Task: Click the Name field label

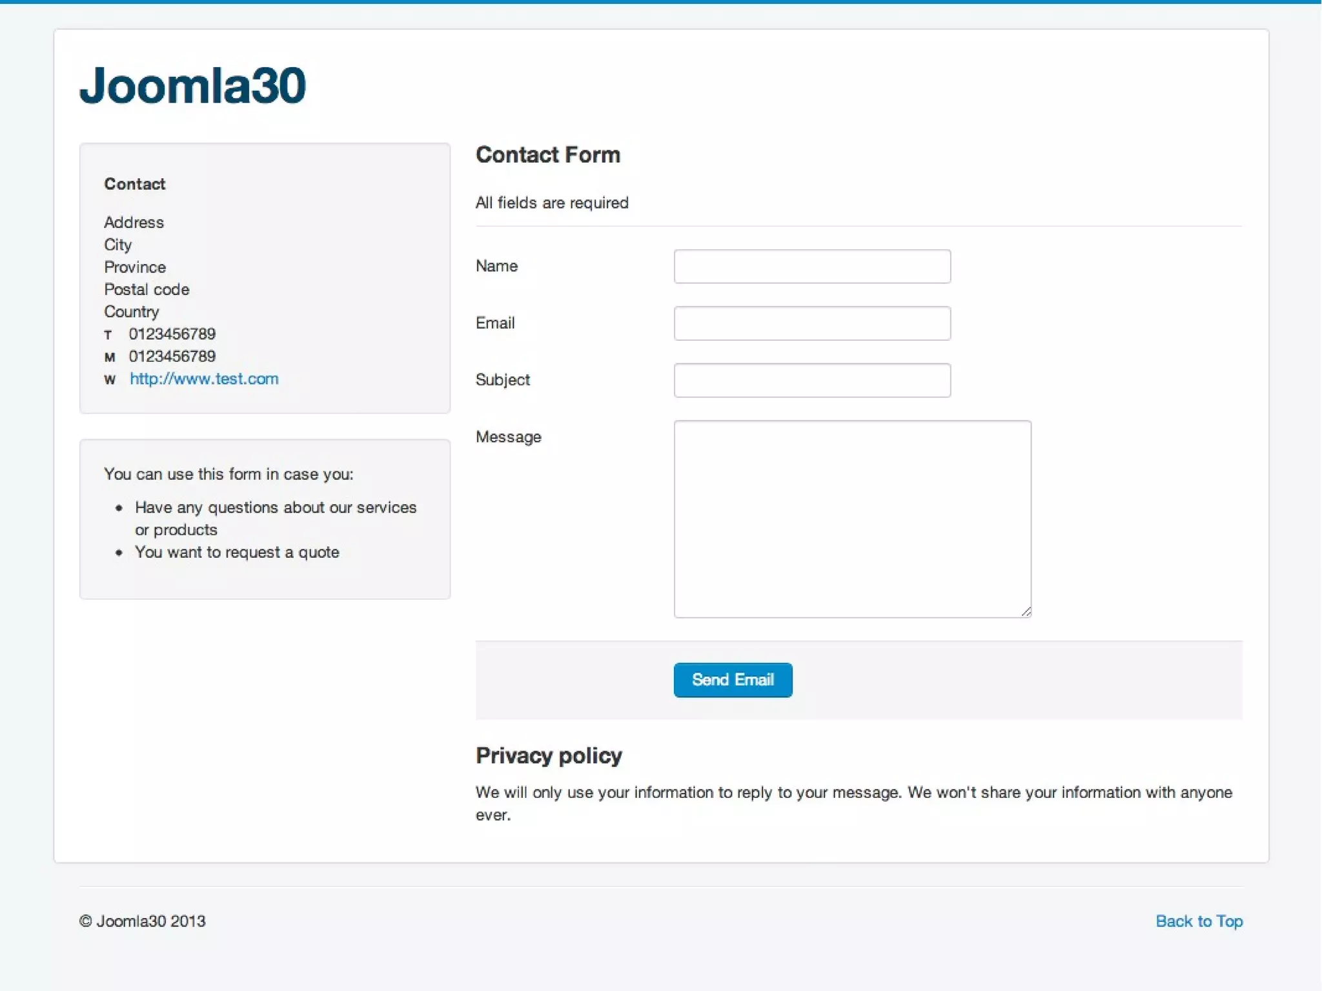Action: coord(496,266)
